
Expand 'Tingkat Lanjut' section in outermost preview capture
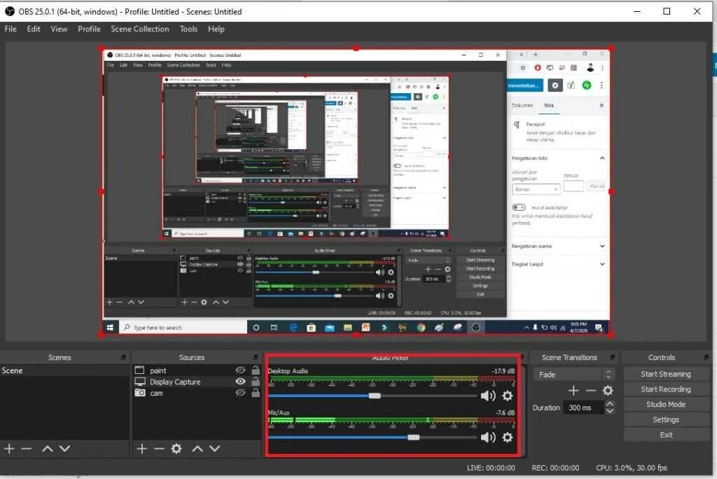coord(602,264)
